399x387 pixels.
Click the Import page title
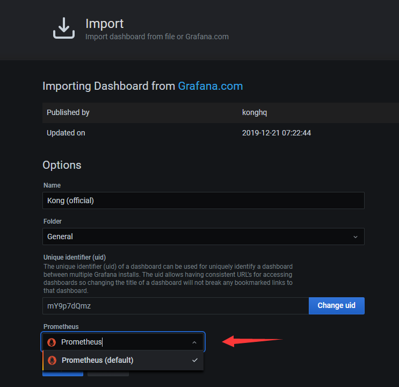point(104,24)
